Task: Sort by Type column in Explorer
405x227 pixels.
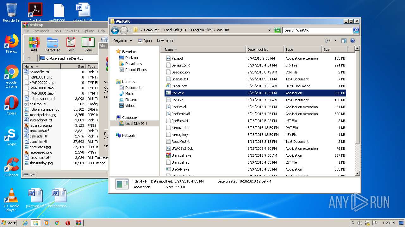Action: (303, 49)
